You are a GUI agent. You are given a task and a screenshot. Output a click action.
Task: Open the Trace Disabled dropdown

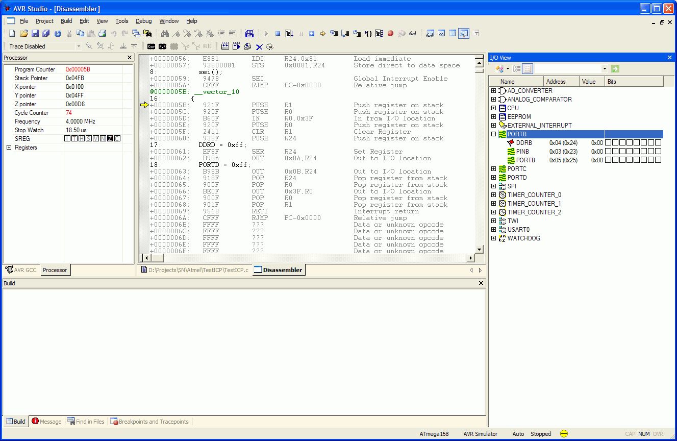[x=79, y=46]
